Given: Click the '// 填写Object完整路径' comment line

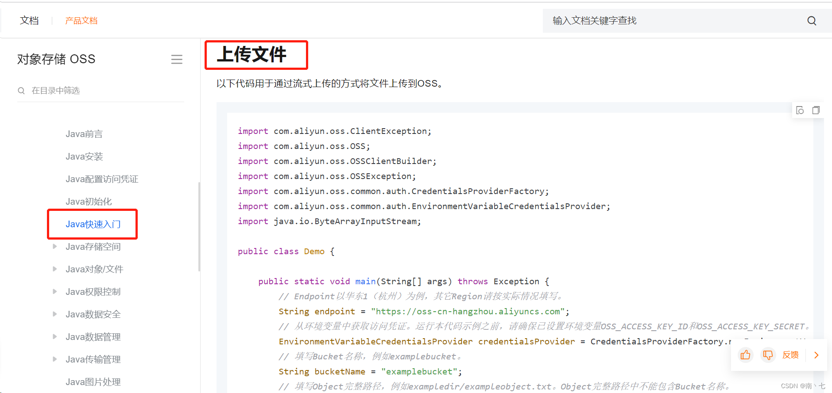Looking at the screenshot, I should point(505,387).
